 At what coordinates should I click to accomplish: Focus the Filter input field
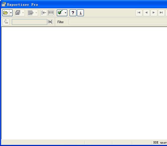118,22
